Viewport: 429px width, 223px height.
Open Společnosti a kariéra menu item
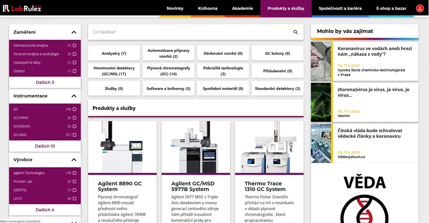tap(340, 8)
